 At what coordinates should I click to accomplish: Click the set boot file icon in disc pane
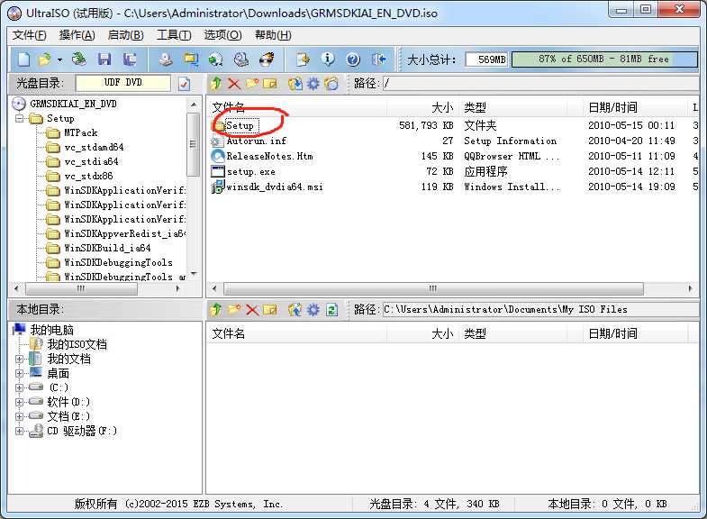(331, 84)
